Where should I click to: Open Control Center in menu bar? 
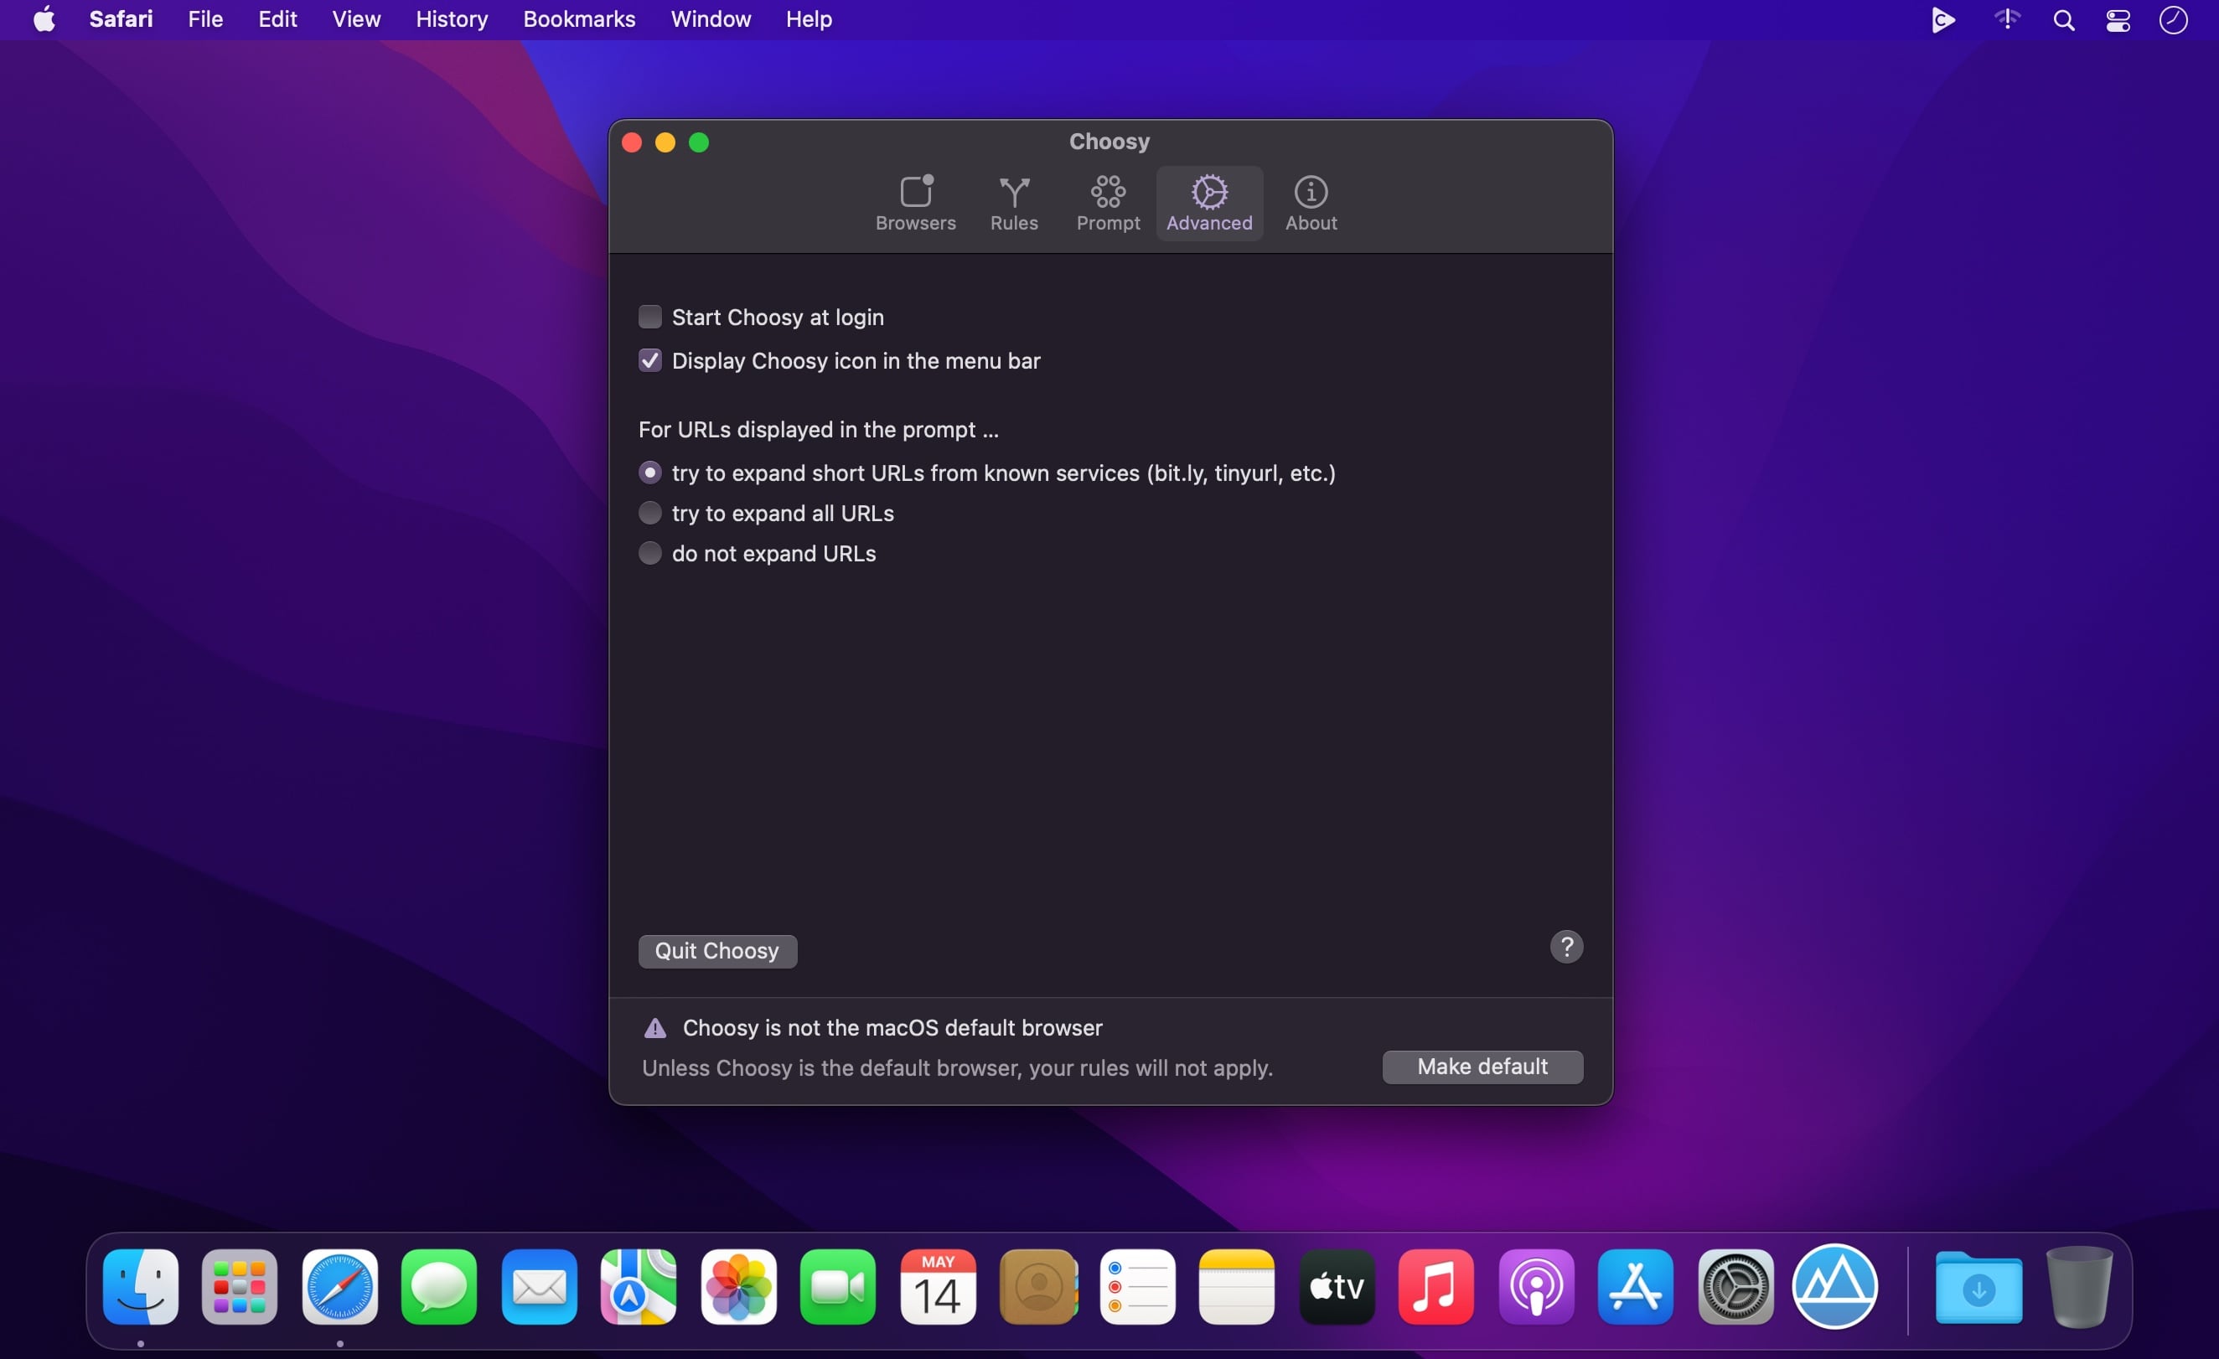2118,19
